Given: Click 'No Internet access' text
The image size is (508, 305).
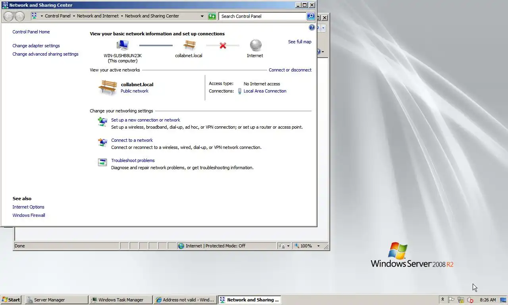Looking at the screenshot, I should 262,84.
